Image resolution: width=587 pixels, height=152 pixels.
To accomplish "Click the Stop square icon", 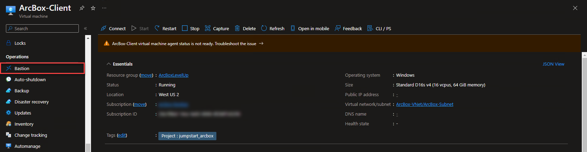I will (x=185, y=28).
